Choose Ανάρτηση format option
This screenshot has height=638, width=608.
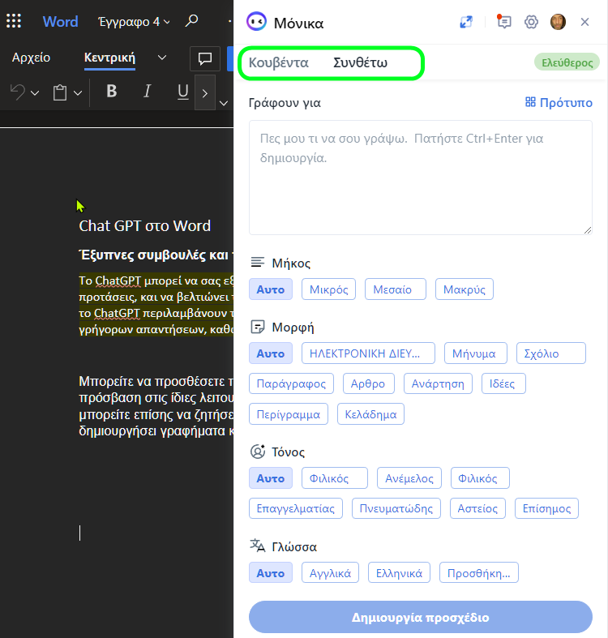pyautogui.click(x=438, y=383)
